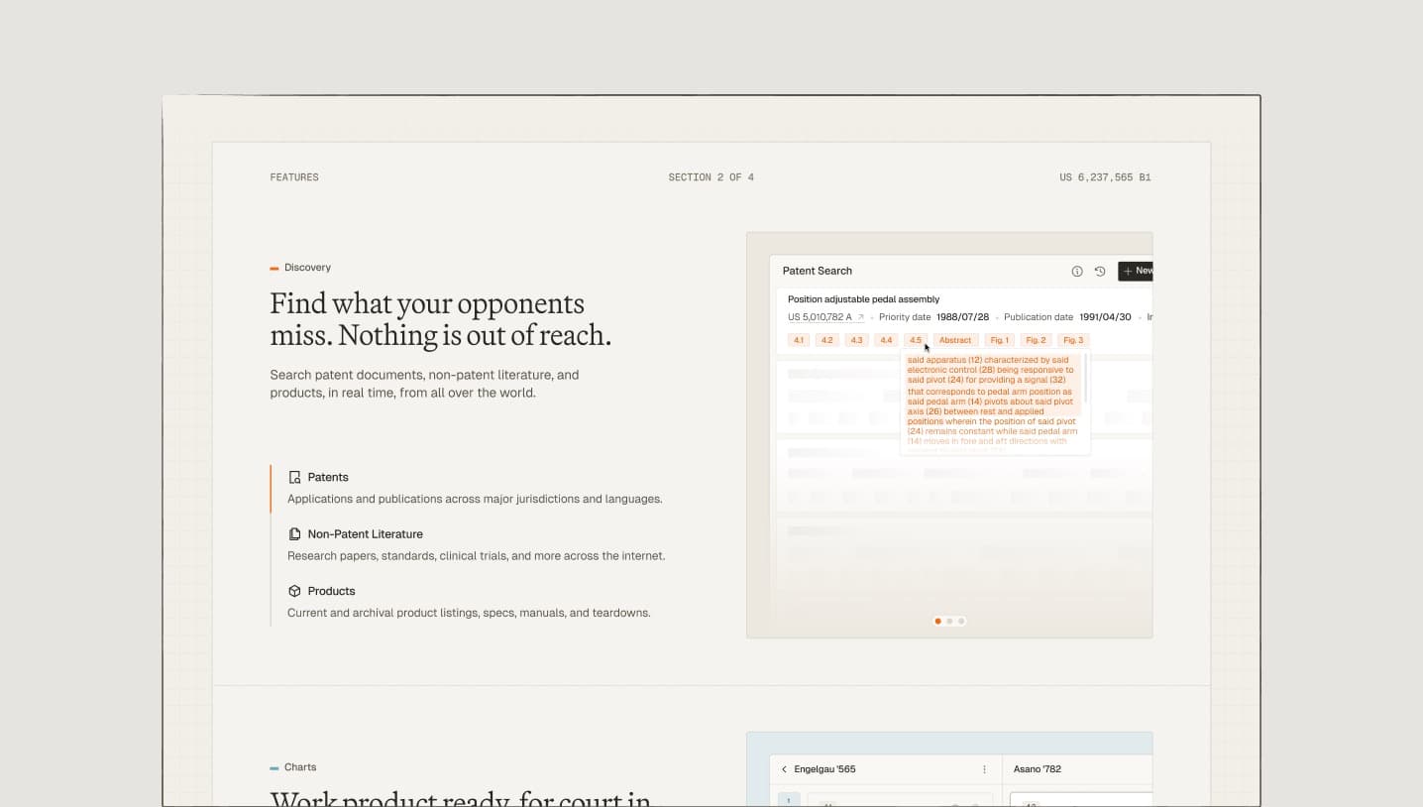Viewport: 1423px width, 807px height.
Task: Click the info icon in Patent Search
Action: tap(1077, 271)
